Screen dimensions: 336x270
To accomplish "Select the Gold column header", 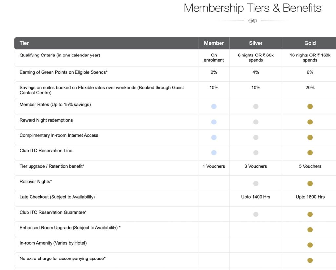I will pyautogui.click(x=310, y=43).
